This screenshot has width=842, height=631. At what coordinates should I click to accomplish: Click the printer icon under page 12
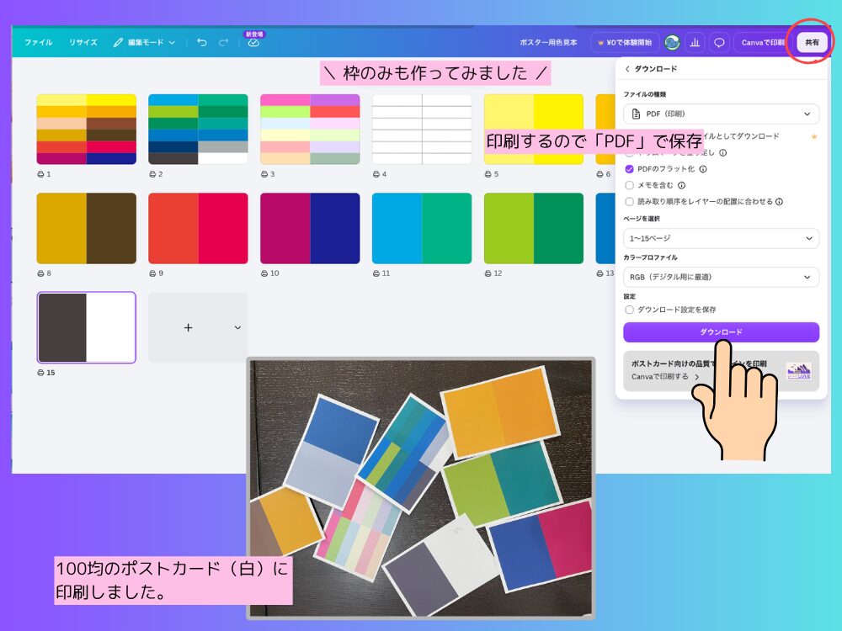point(488,273)
